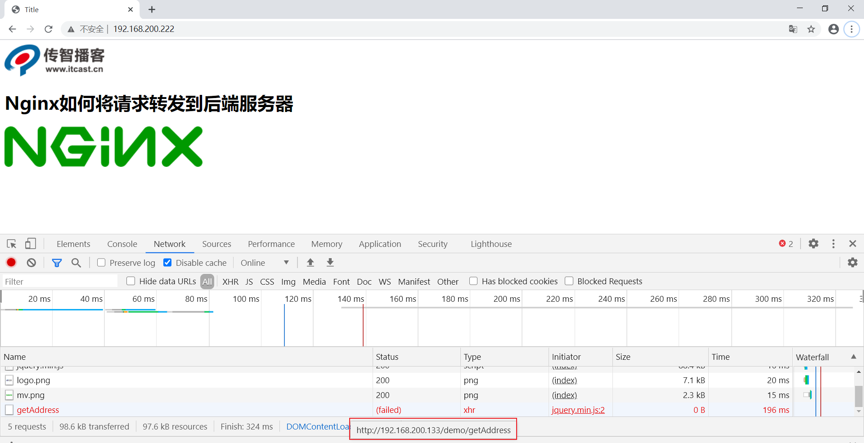Select the All request filter
Screen dimensions: 864x443
207,282
